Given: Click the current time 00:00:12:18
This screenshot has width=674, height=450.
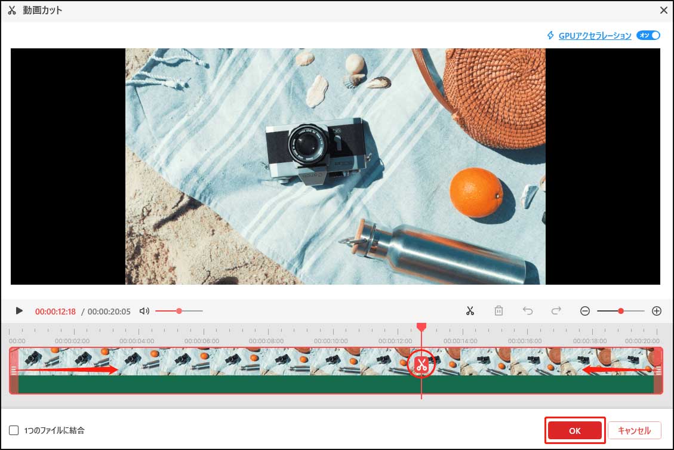Looking at the screenshot, I should click(x=56, y=312).
